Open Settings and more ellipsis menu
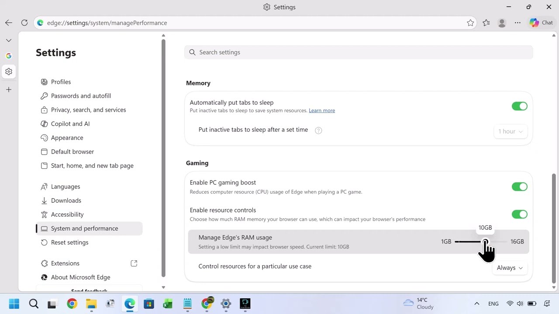559x314 pixels. (518, 23)
